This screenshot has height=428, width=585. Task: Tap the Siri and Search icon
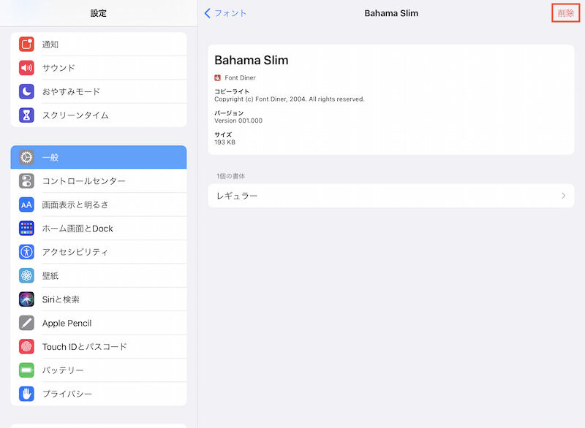tap(26, 299)
